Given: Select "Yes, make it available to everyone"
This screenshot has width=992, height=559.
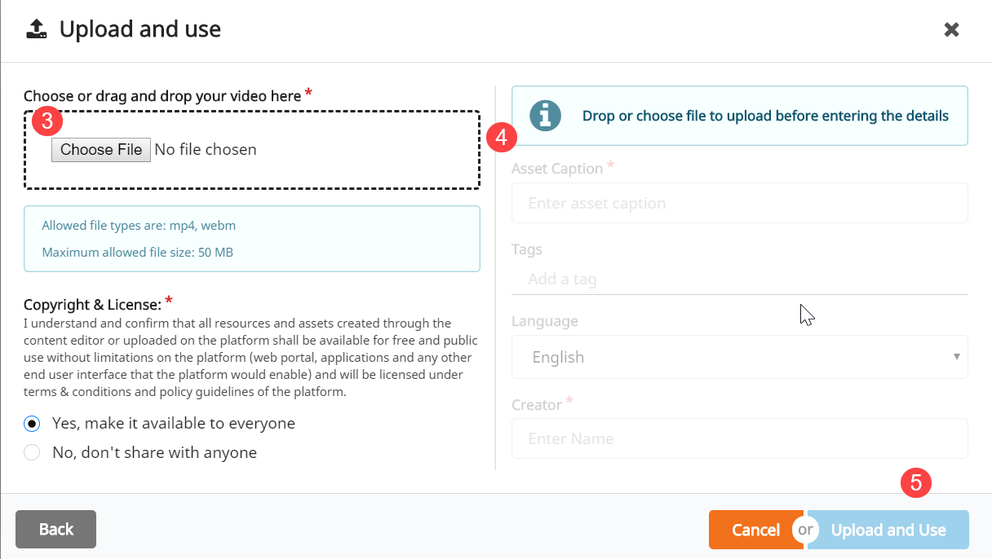Looking at the screenshot, I should point(32,424).
